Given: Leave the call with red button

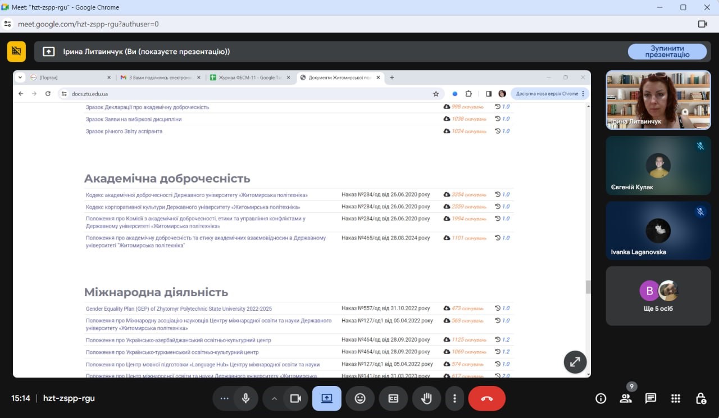Looking at the screenshot, I should 487,398.
